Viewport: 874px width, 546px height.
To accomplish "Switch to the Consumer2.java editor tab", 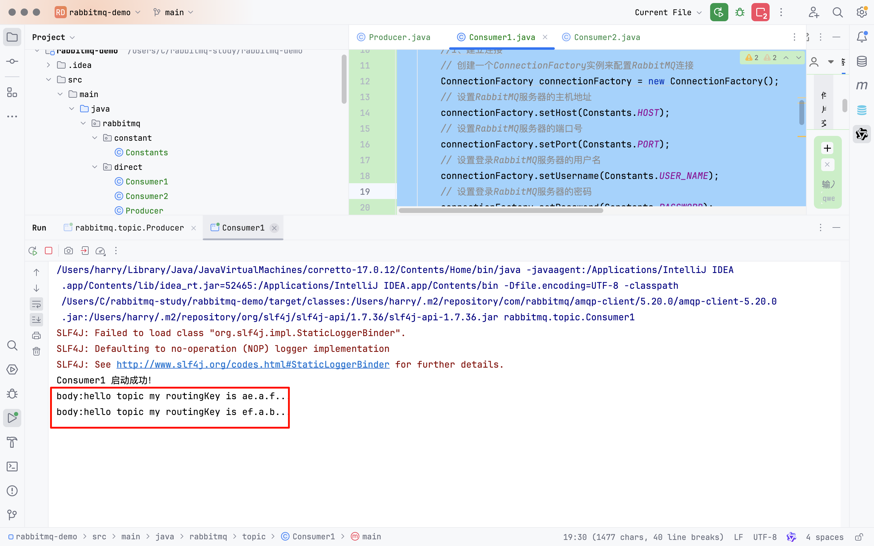I will pyautogui.click(x=607, y=37).
